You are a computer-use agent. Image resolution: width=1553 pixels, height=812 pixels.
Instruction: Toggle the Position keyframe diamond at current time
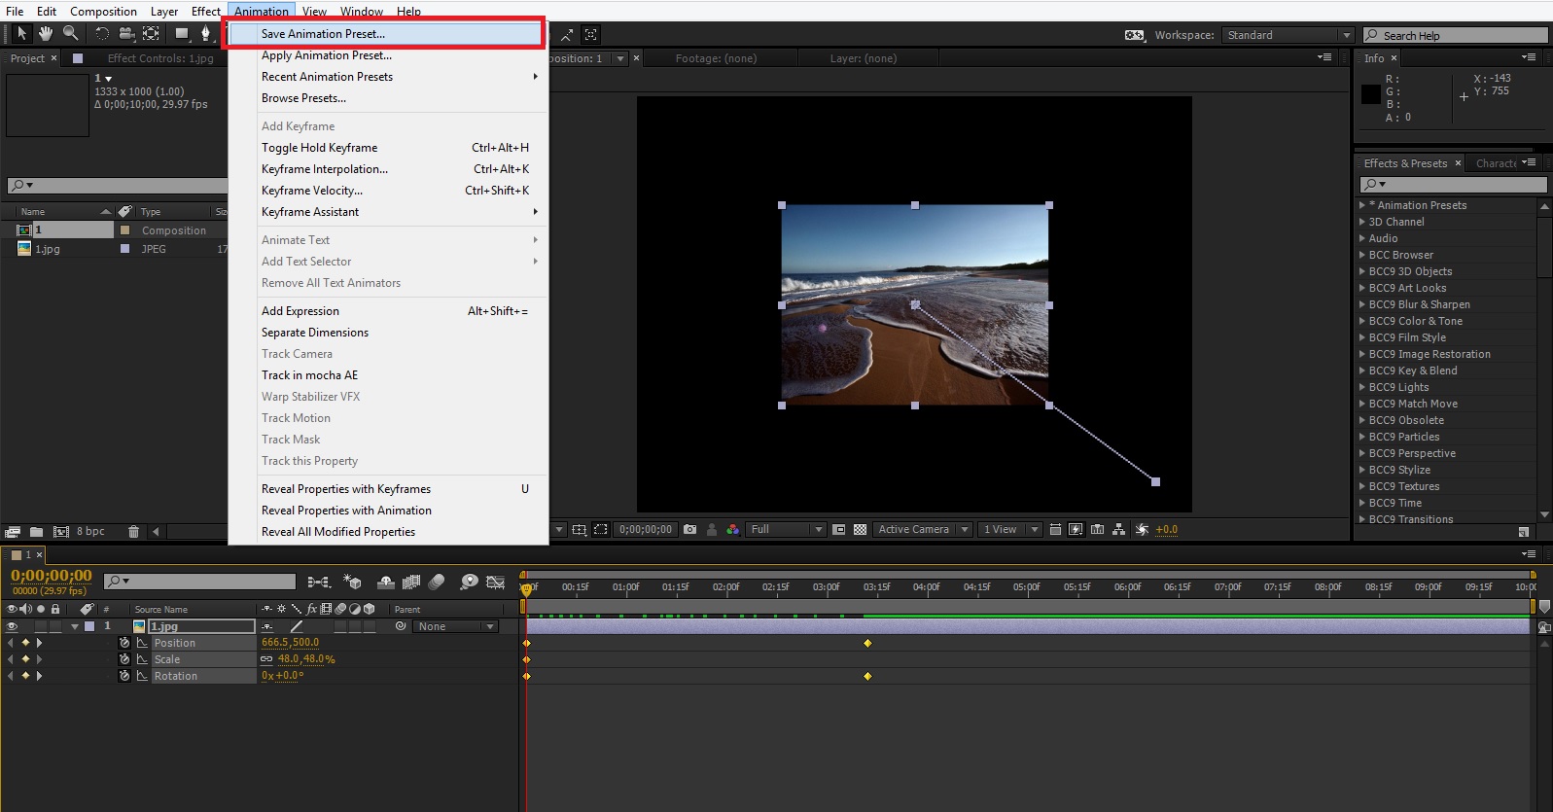pyautogui.click(x=25, y=643)
